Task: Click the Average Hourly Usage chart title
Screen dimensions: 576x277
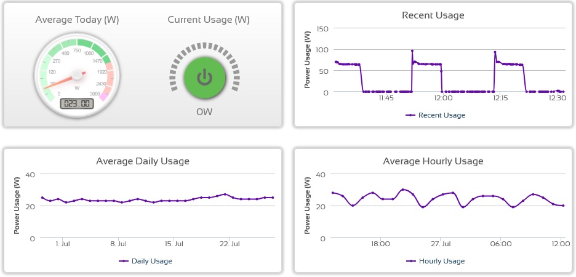Action: click(x=433, y=161)
